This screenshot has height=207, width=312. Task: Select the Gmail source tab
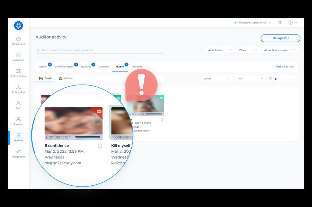(45, 78)
